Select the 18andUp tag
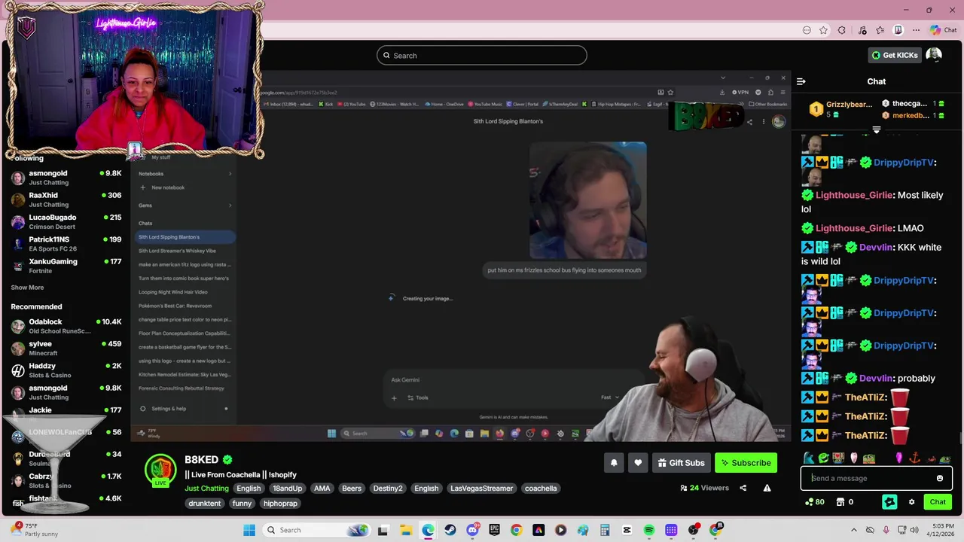This screenshot has width=964, height=542. coord(287,489)
